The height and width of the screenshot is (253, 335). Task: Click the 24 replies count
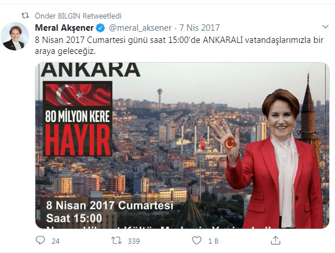pos(56,241)
